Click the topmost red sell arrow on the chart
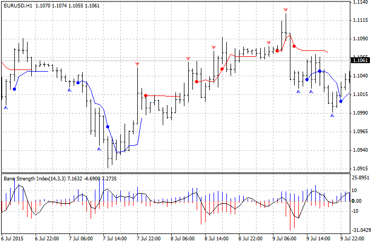The height and width of the screenshot is (243, 371). click(286, 10)
